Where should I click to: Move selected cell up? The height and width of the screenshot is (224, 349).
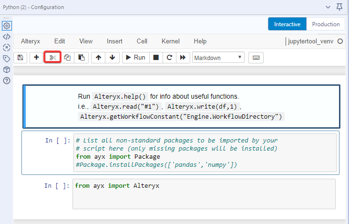(98, 58)
